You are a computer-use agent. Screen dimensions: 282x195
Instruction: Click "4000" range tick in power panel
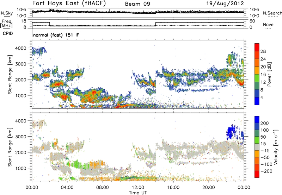click(x=20, y=48)
